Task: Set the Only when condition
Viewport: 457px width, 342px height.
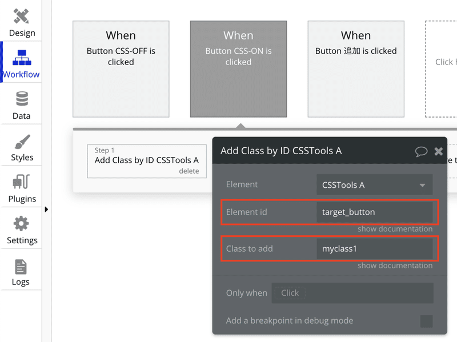Action: point(352,293)
